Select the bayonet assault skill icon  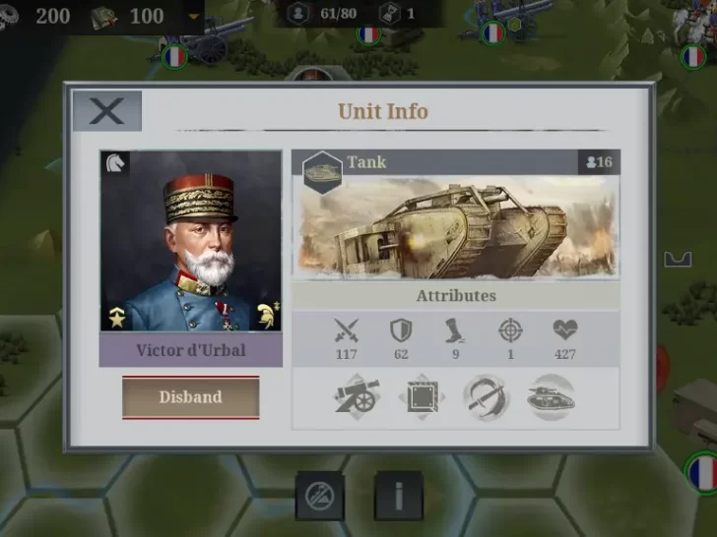pyautogui.click(x=487, y=396)
